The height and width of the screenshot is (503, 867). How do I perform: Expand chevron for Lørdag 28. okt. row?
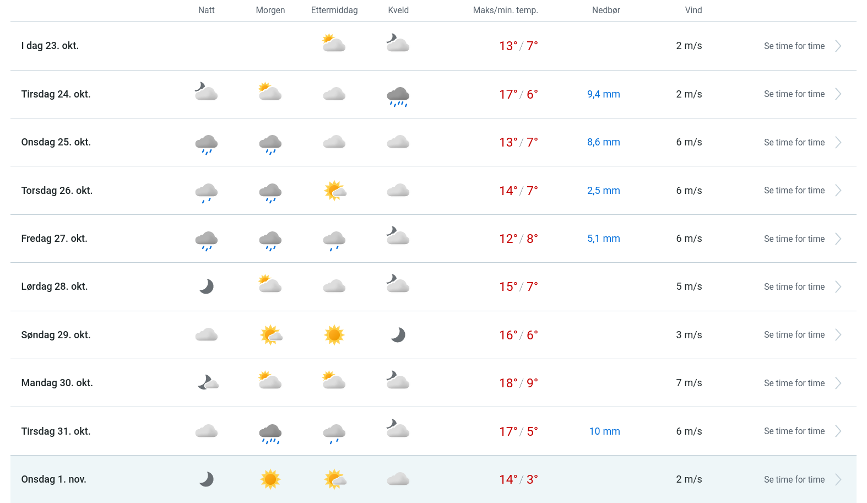[838, 287]
